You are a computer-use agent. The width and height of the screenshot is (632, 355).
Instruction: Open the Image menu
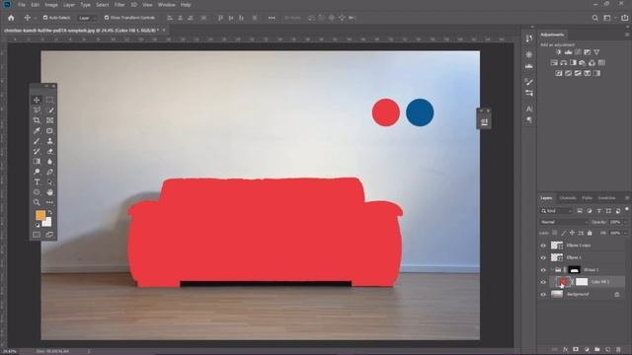[51, 5]
